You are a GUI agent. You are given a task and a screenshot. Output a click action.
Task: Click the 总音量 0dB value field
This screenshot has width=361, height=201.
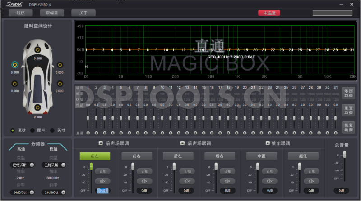[342, 191]
